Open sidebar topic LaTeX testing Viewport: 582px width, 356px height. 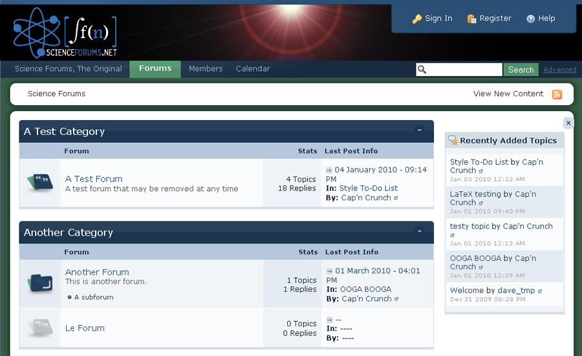tap(475, 194)
